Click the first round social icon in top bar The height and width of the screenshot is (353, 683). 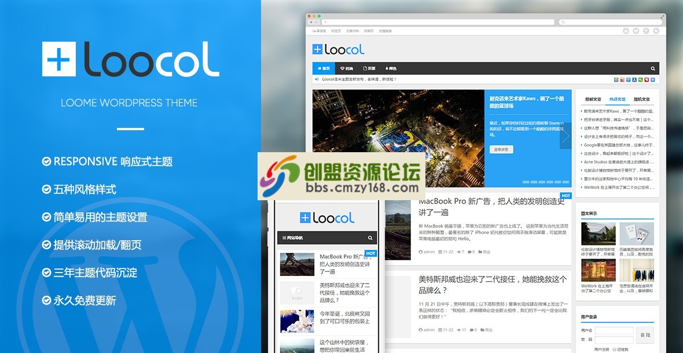pyautogui.click(x=626, y=31)
